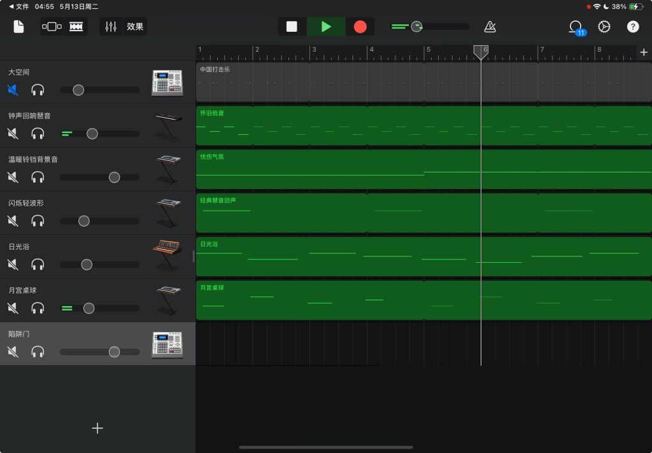Click the playhead marker on the ruler

tap(481, 52)
